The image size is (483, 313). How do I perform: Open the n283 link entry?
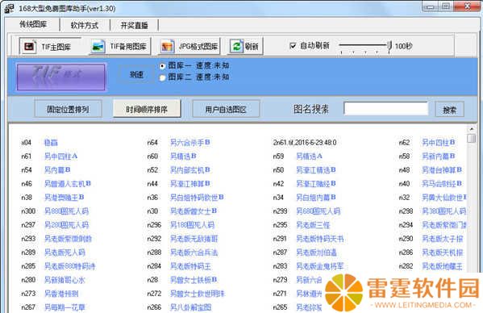click(x=320, y=266)
